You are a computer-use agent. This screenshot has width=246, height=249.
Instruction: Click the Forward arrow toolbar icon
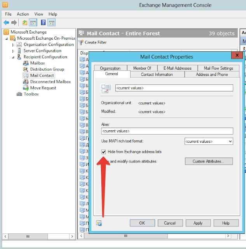tap(14, 23)
